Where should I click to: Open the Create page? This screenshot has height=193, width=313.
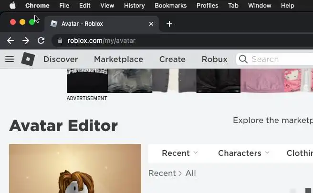point(172,60)
